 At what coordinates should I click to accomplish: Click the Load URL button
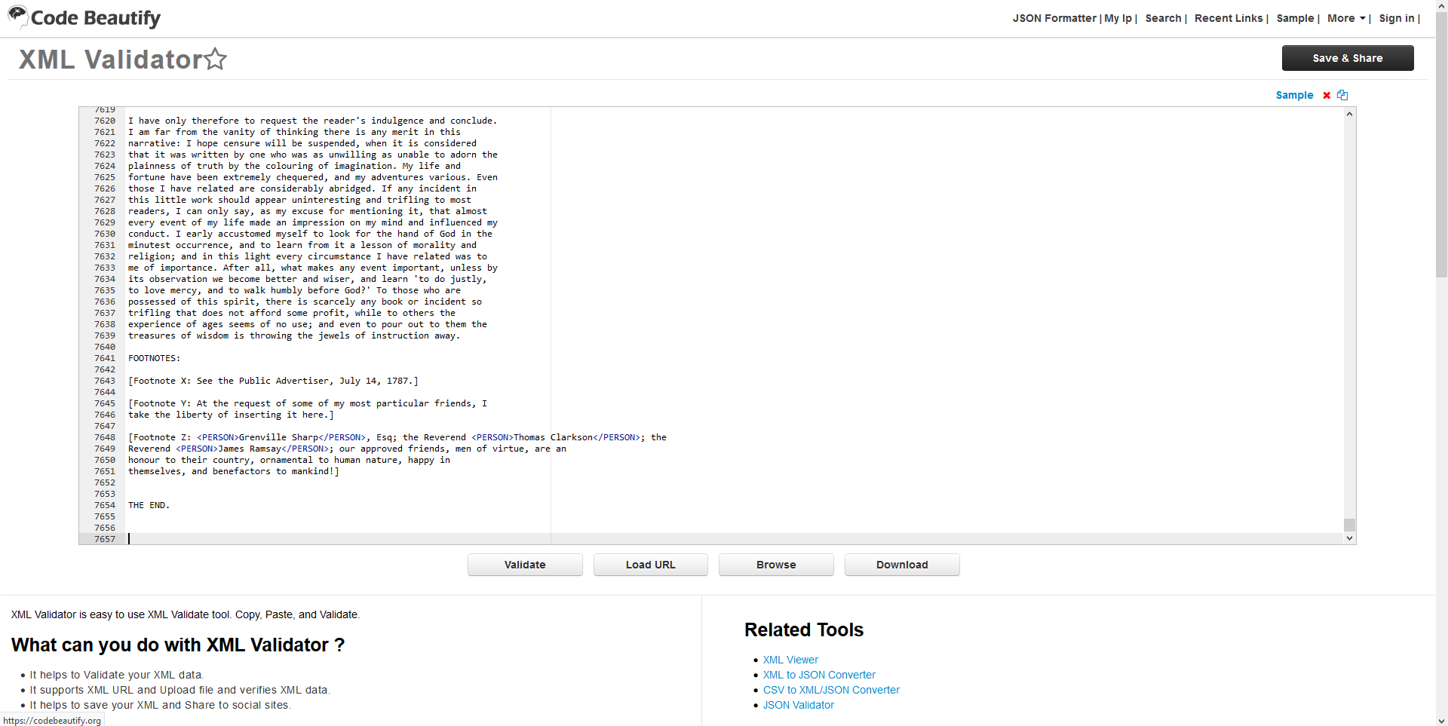click(650, 565)
